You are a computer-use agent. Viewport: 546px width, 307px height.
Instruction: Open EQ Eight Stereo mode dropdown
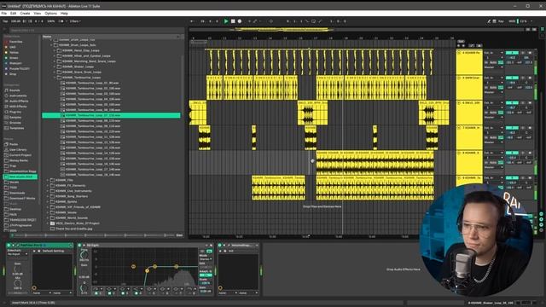[x=206, y=259]
